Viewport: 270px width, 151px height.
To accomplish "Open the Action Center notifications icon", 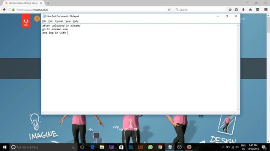I will click(x=264, y=147).
